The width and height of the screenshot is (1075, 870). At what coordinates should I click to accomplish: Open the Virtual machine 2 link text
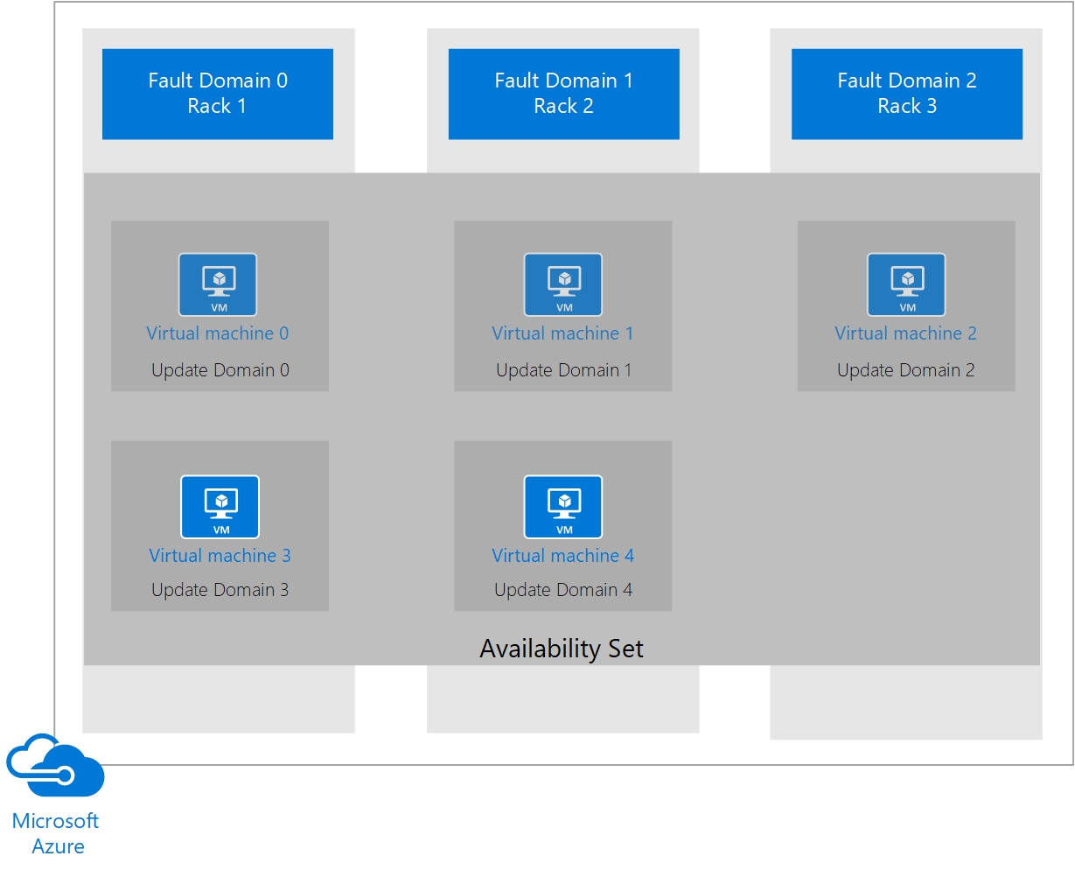tap(906, 333)
